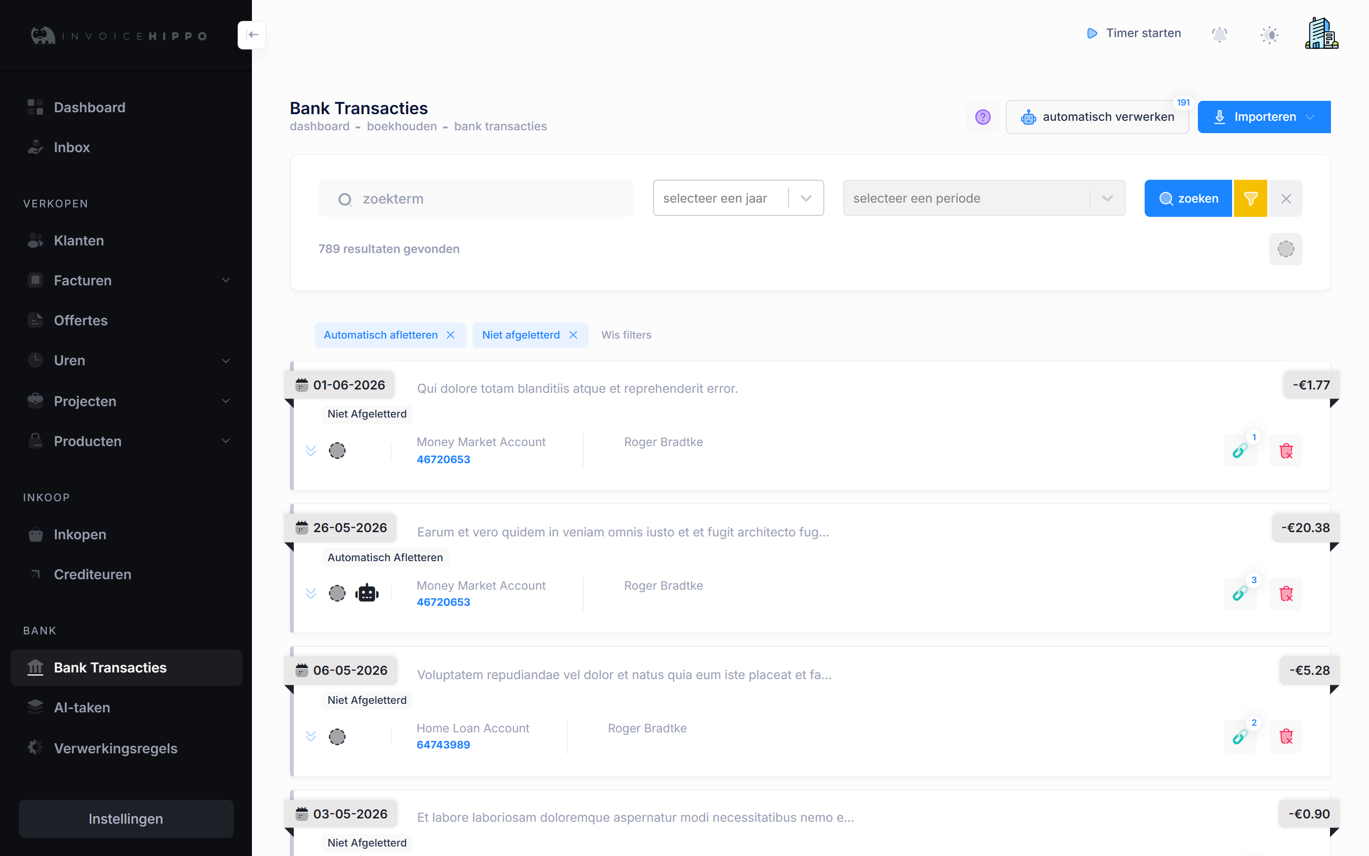This screenshot has height=856, width=1369.
Task: Open the selecteer een periode dropdown
Action: (x=984, y=198)
